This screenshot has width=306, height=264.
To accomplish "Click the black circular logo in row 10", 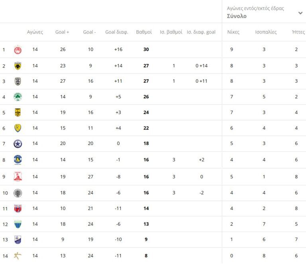I will click(18, 193).
